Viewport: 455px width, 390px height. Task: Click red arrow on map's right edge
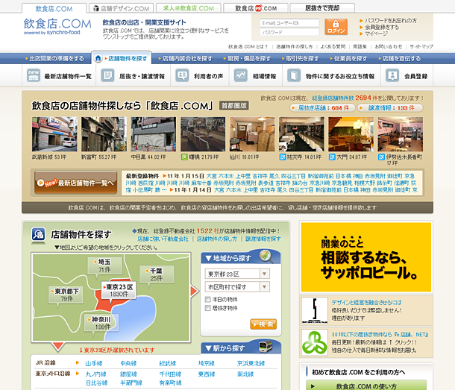click(x=195, y=291)
